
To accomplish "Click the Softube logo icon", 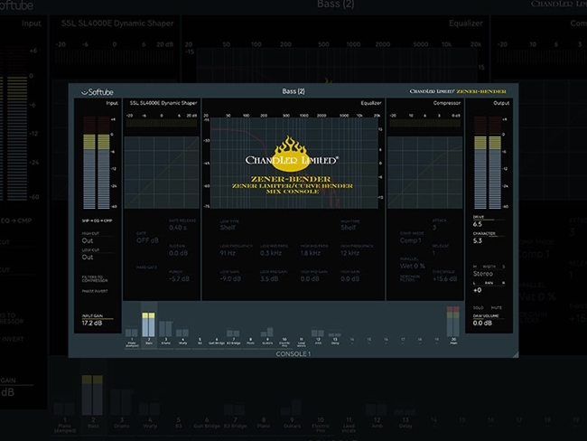I will 89,90.
